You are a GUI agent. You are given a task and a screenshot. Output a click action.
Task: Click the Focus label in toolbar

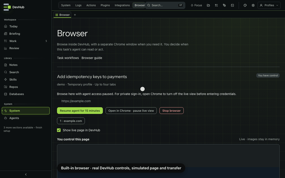(x=198, y=5)
